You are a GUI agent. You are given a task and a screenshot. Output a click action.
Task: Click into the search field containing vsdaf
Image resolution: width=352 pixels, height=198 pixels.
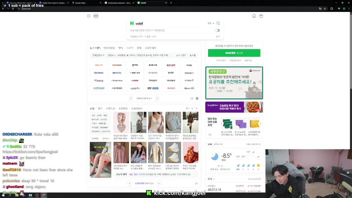(x=170, y=23)
